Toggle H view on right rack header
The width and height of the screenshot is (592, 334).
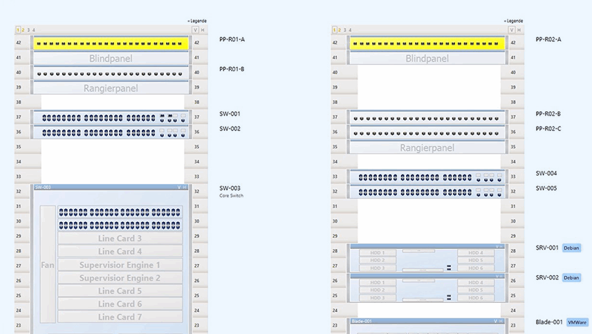point(519,30)
